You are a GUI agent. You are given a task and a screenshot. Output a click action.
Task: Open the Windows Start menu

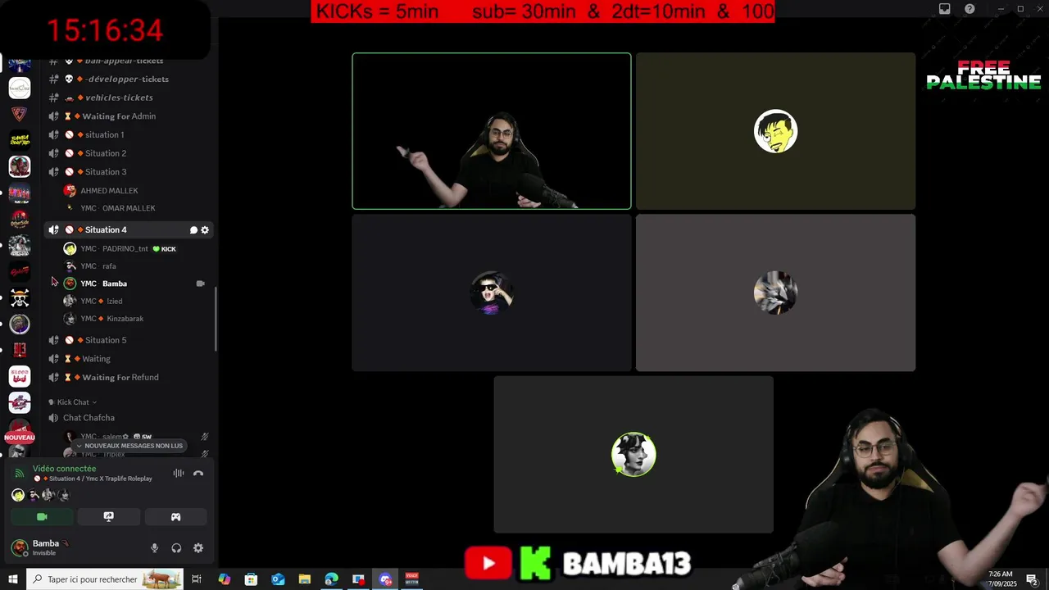coord(12,579)
